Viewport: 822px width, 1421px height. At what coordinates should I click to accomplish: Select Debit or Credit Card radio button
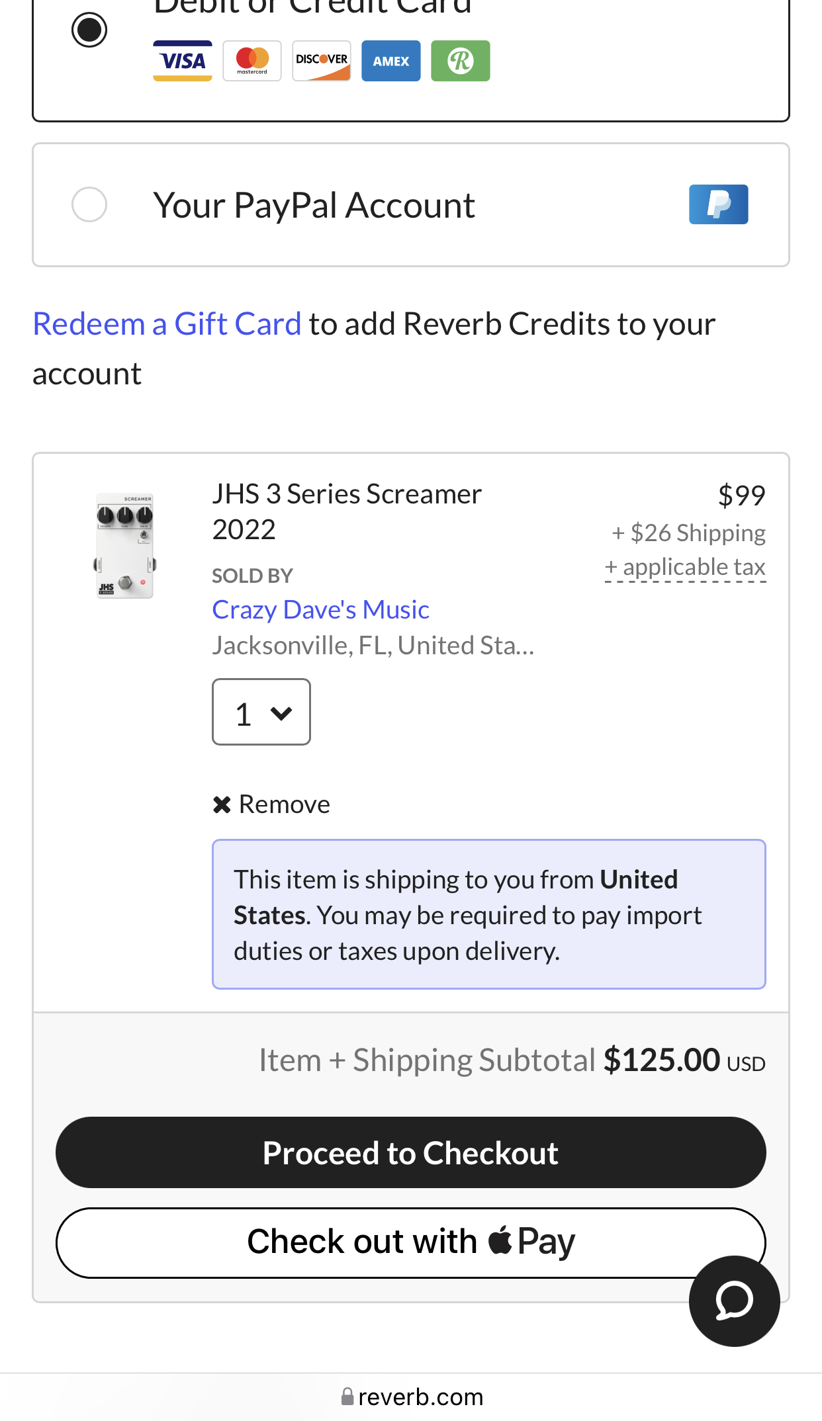pos(89,30)
